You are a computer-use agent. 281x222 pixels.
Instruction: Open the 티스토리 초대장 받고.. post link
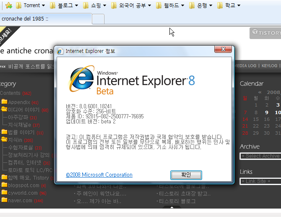[185, 193]
